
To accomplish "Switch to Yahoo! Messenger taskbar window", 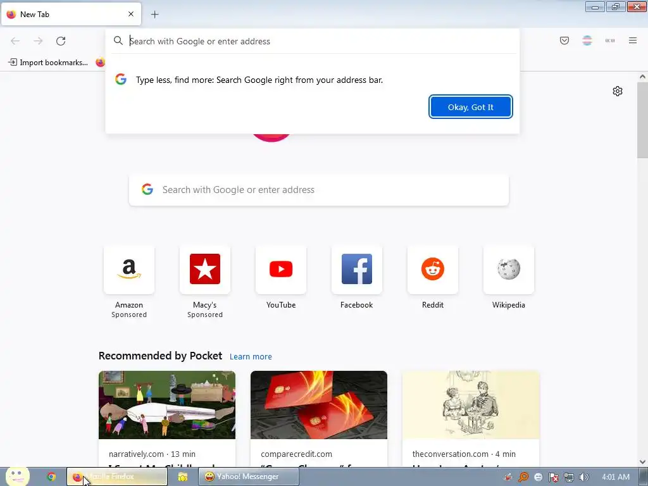I will point(248,477).
